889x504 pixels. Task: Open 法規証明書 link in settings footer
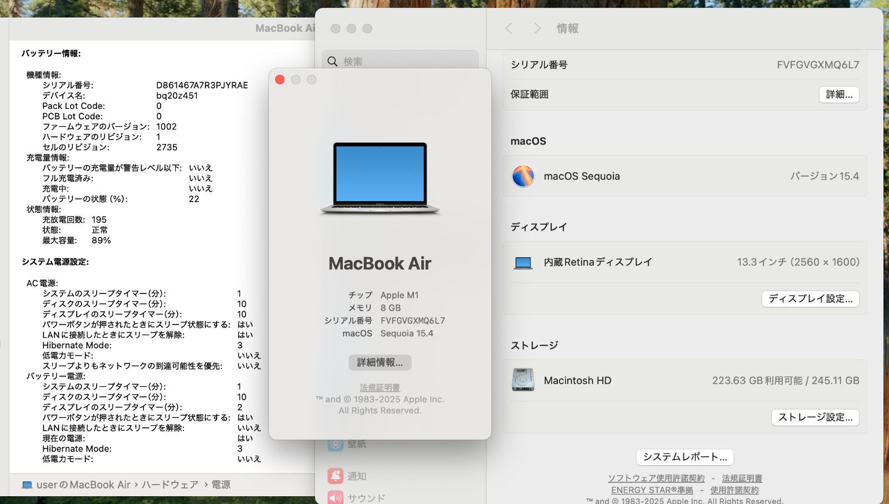742,478
